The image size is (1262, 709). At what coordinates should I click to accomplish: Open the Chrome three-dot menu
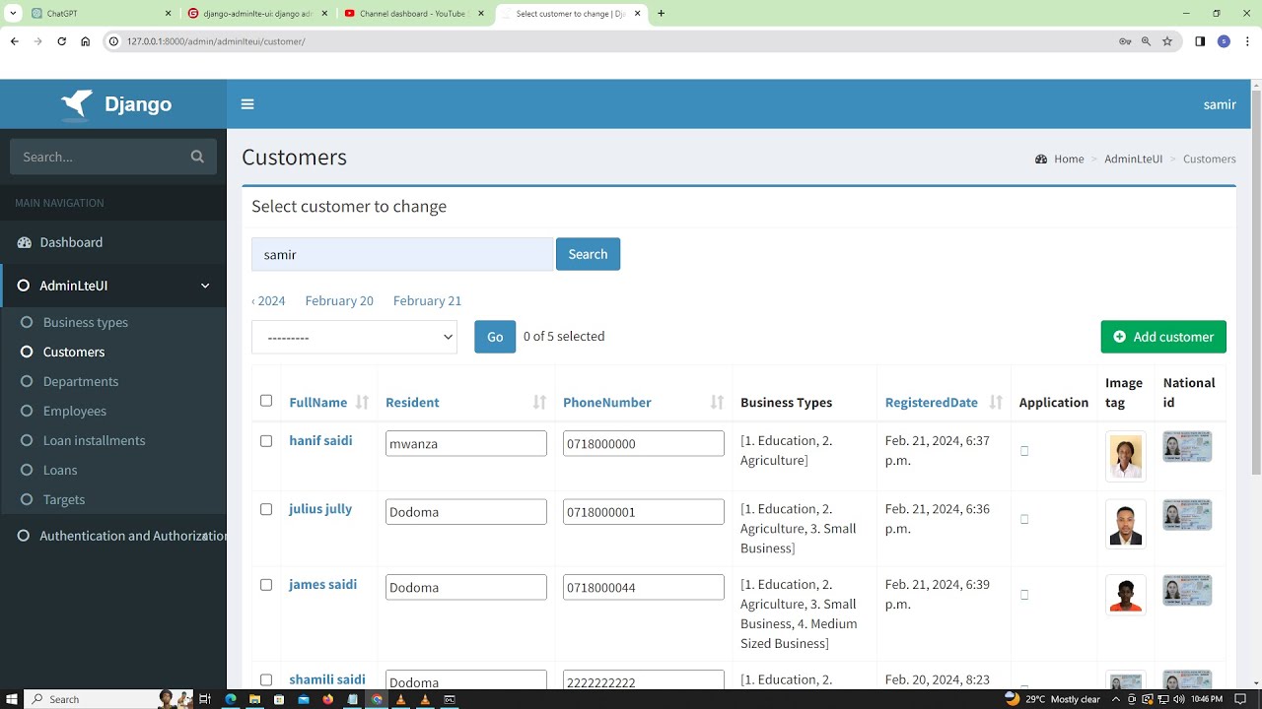pyautogui.click(x=1247, y=41)
